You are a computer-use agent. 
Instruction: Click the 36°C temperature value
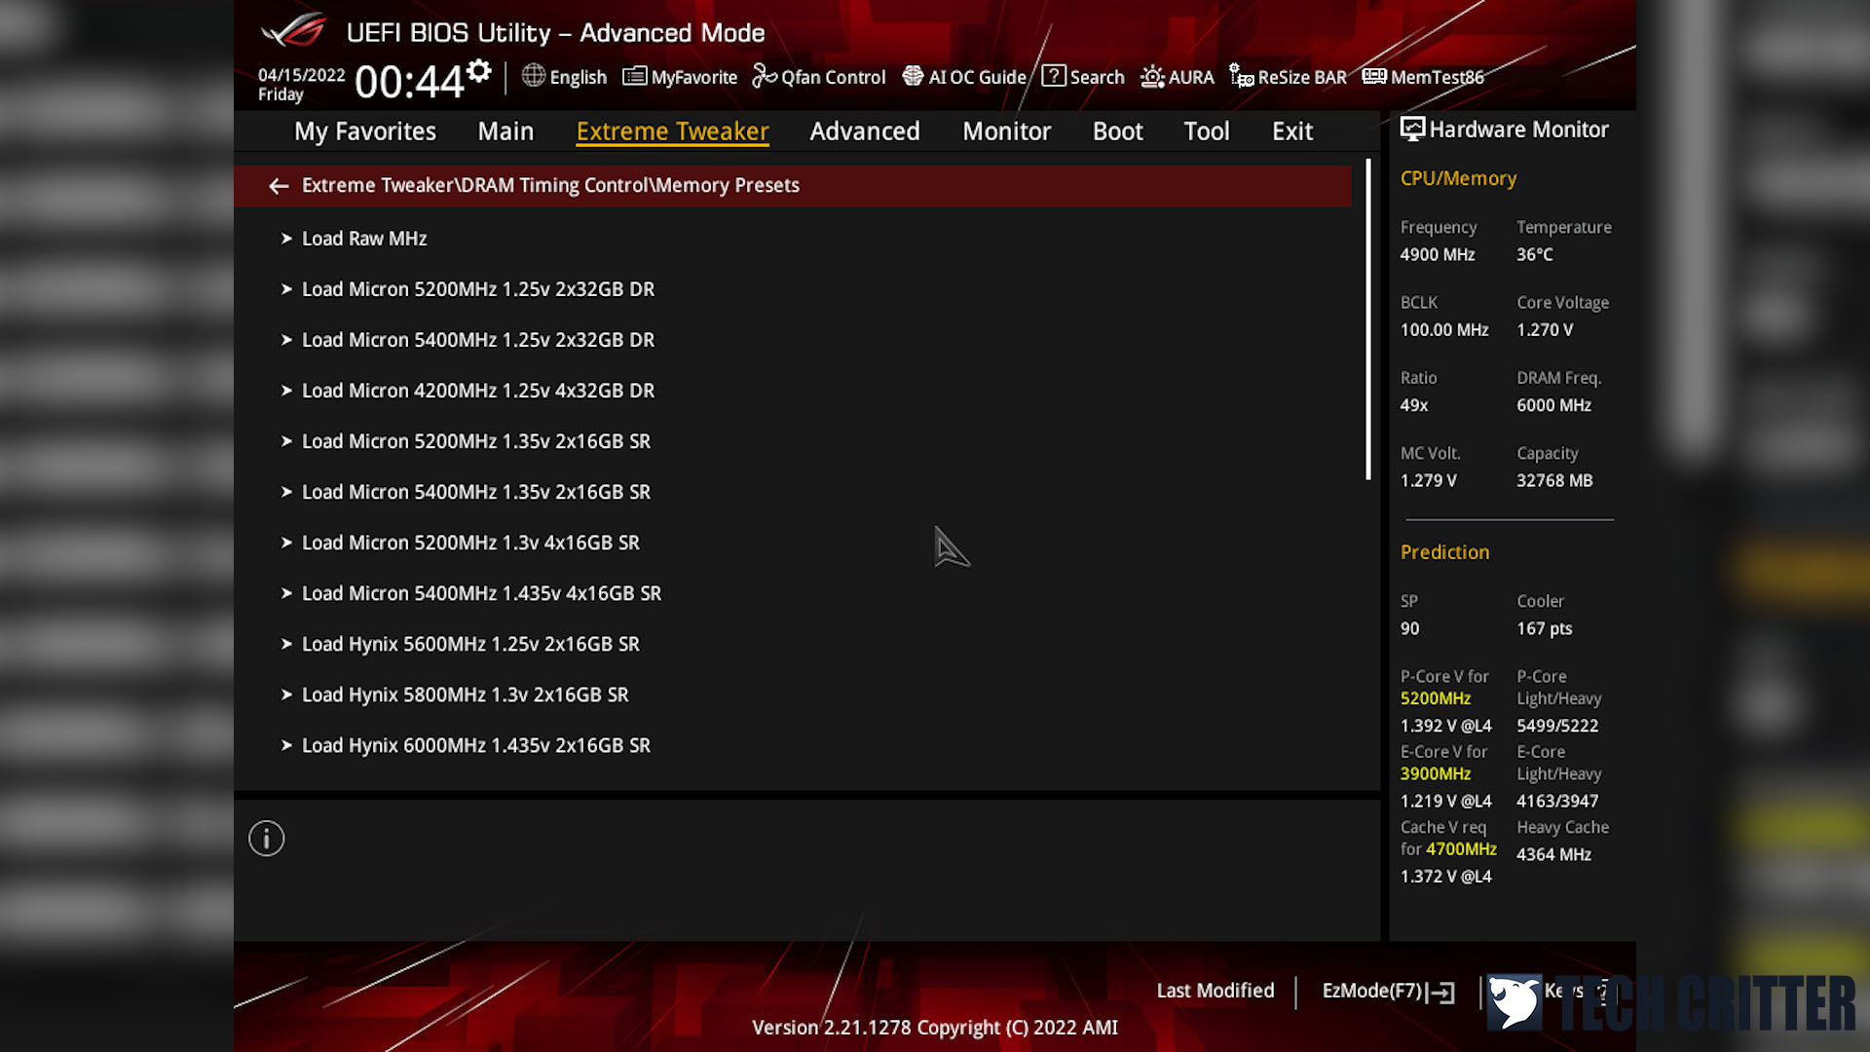click(1534, 254)
